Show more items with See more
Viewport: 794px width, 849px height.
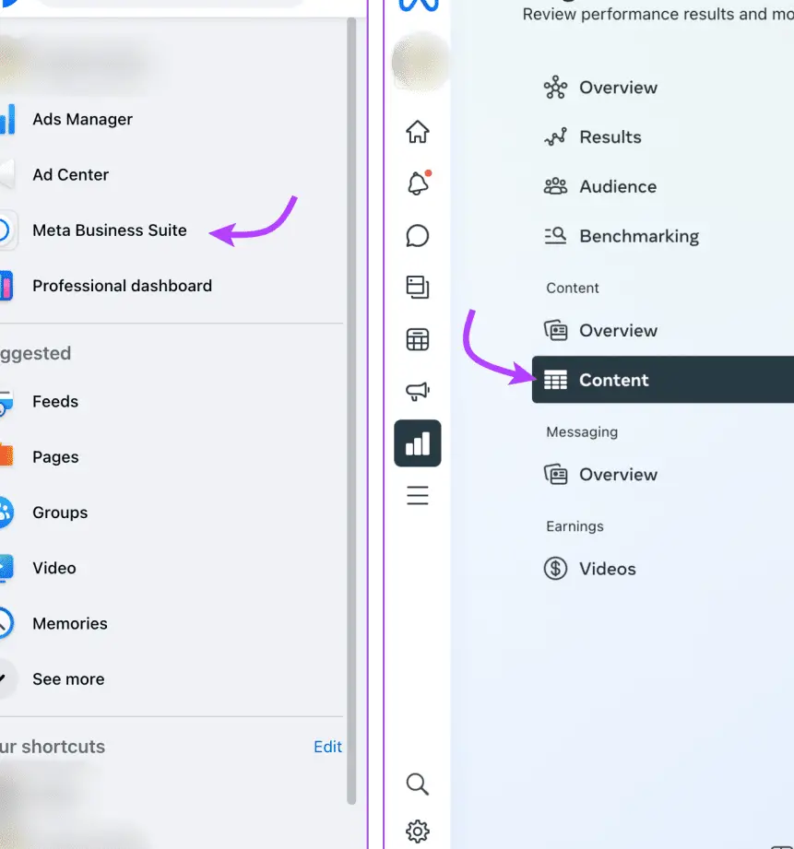68,679
